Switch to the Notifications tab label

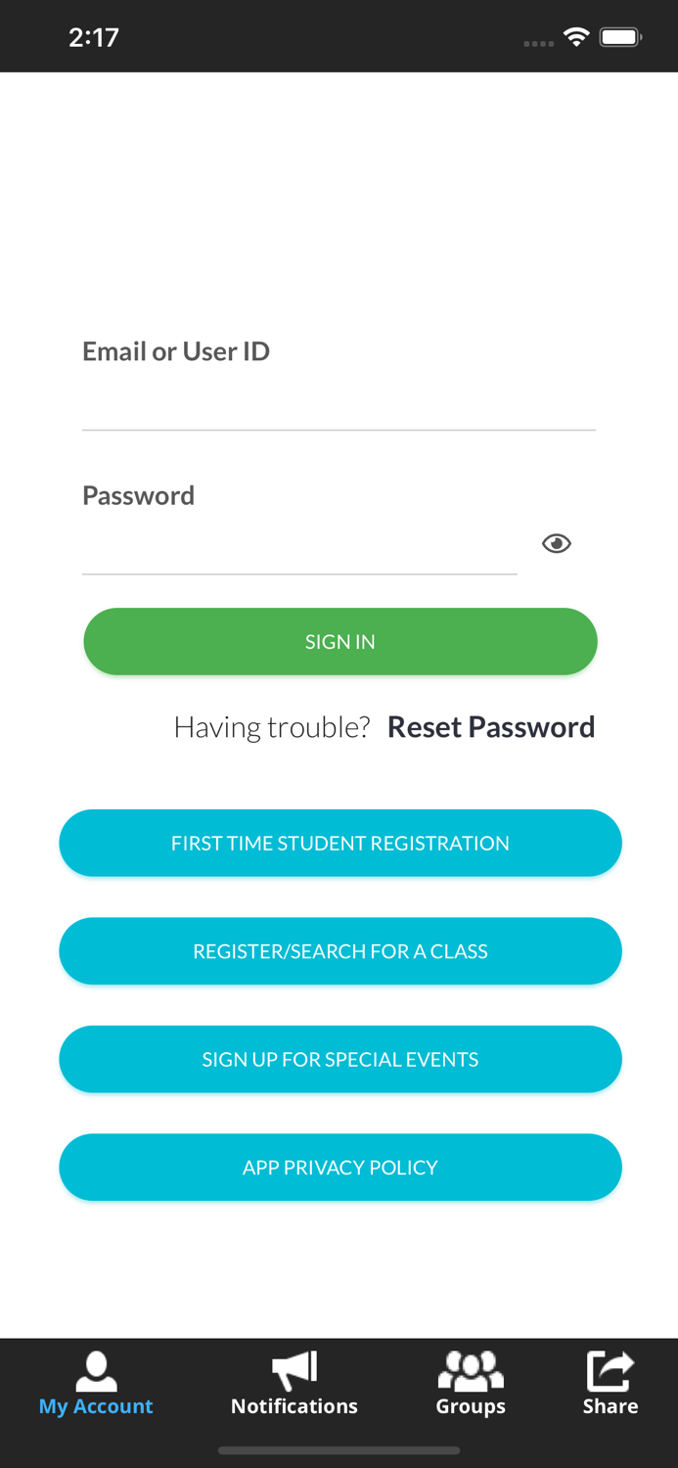(294, 1406)
